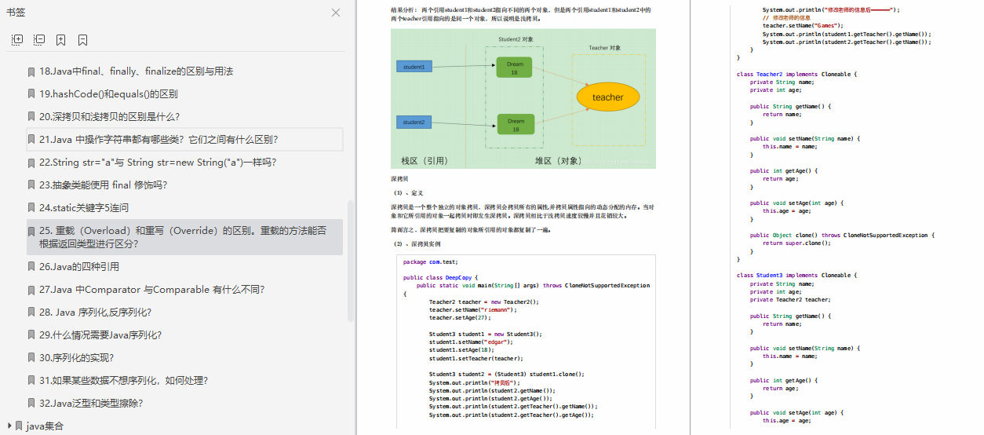Click the bookmark icon beside 20.深拷贝和浅拷贝的区别
Viewport: 984px width, 435px height.
pyautogui.click(x=31, y=117)
